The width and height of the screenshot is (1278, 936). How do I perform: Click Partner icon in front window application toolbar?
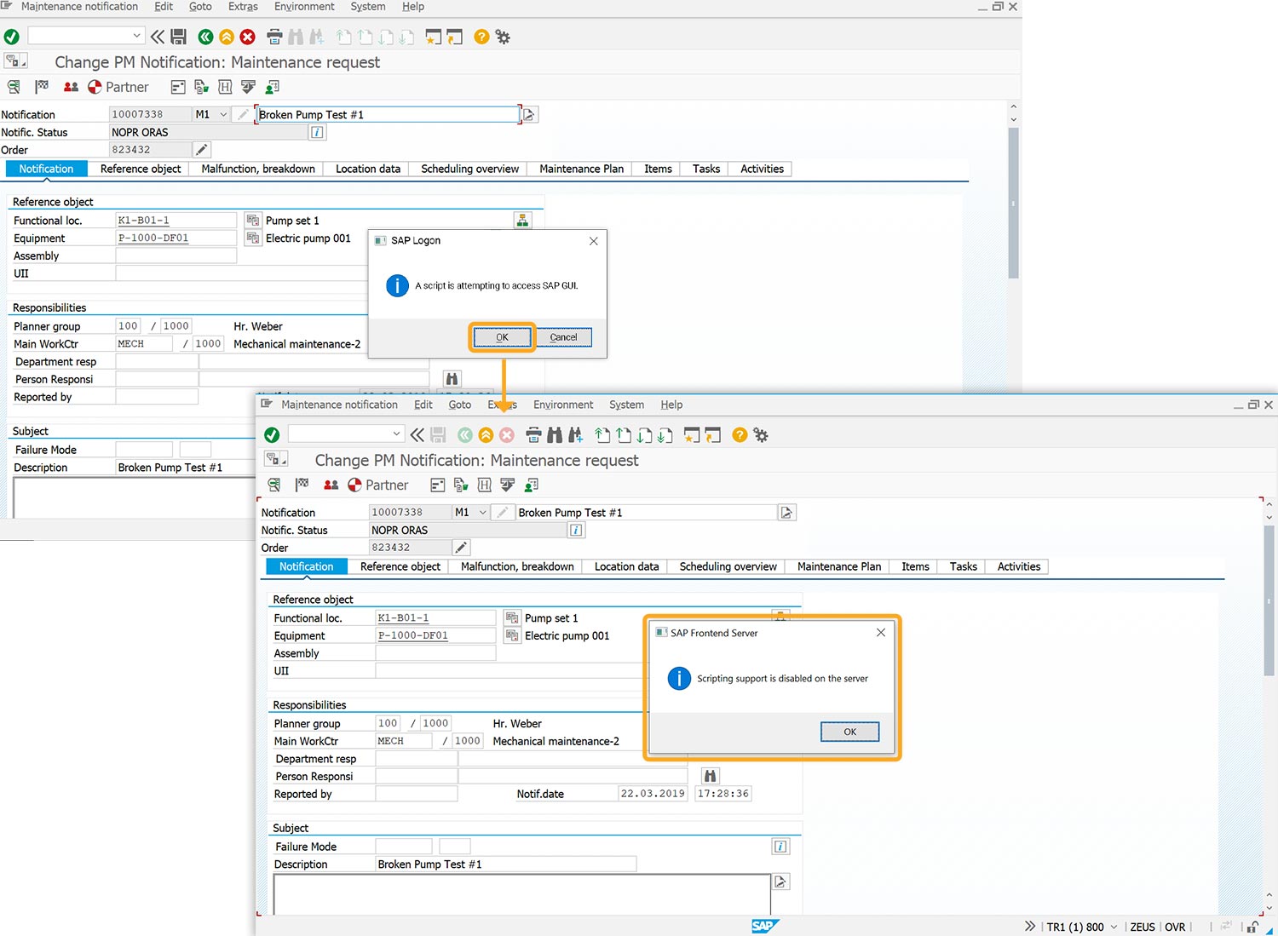(377, 485)
